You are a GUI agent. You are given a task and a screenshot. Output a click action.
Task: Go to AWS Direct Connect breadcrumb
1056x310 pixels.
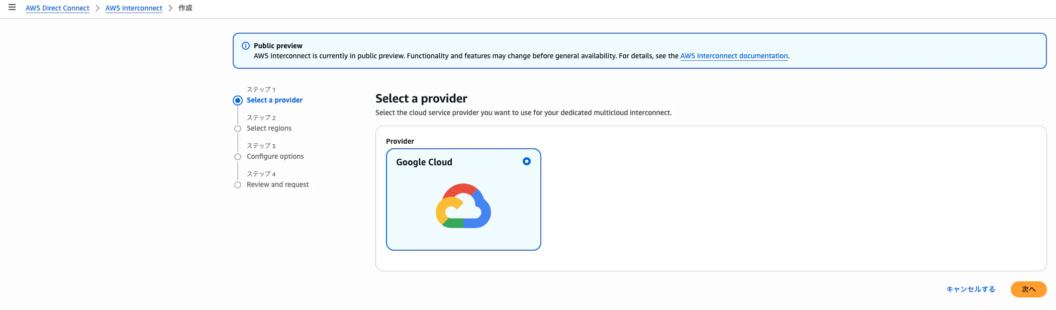57,8
